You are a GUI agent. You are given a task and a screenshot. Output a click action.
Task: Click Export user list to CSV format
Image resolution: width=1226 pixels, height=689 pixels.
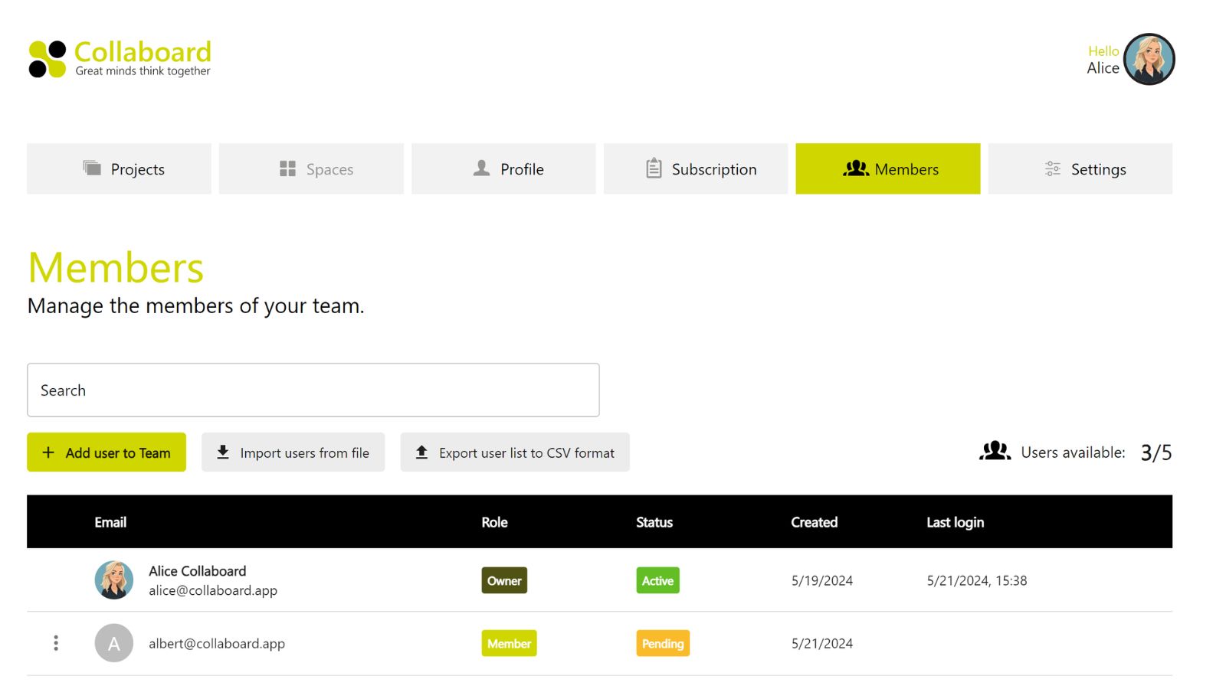pos(514,452)
